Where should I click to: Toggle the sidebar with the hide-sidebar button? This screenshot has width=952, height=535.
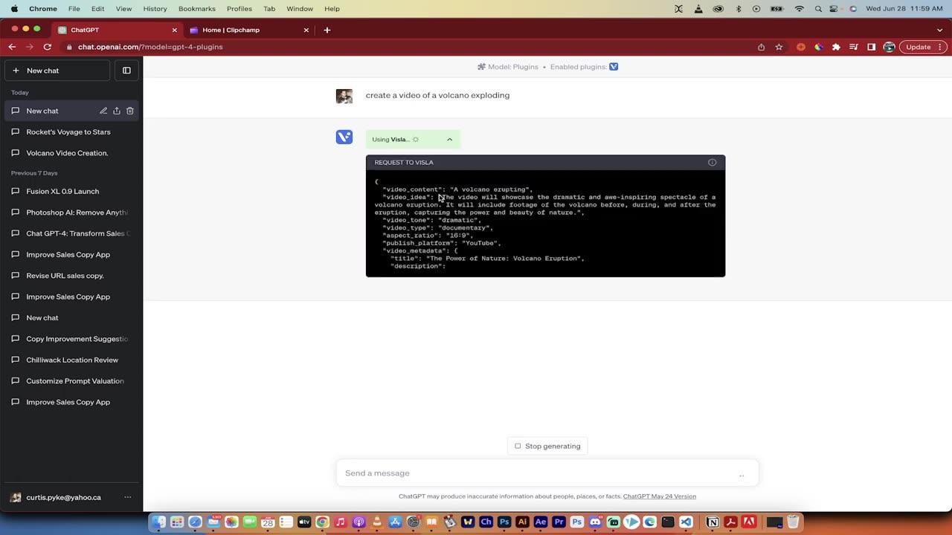[126, 71]
